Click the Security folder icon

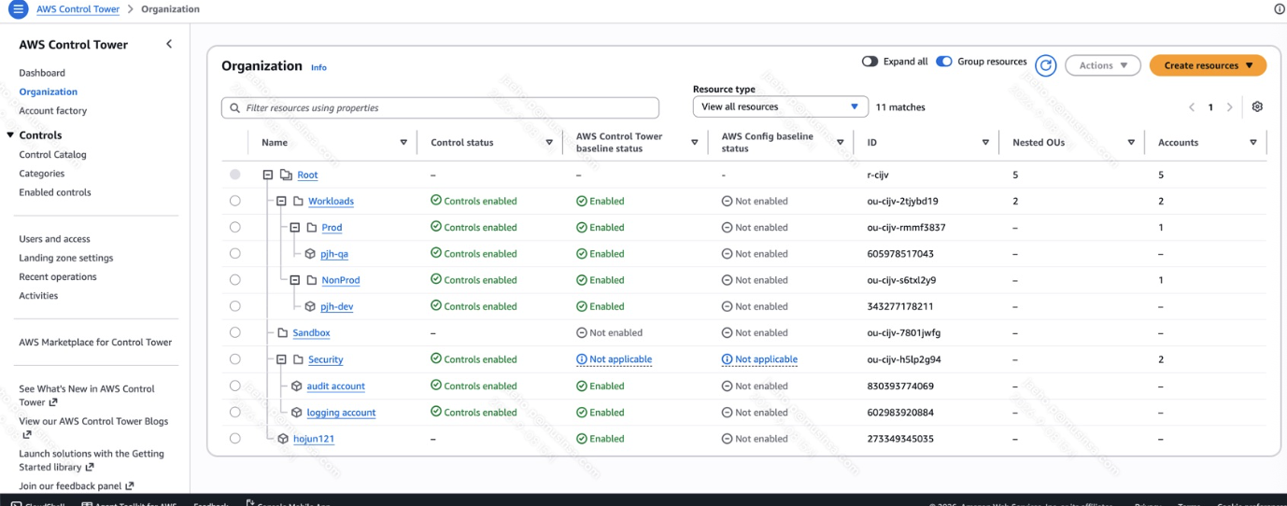(x=298, y=359)
